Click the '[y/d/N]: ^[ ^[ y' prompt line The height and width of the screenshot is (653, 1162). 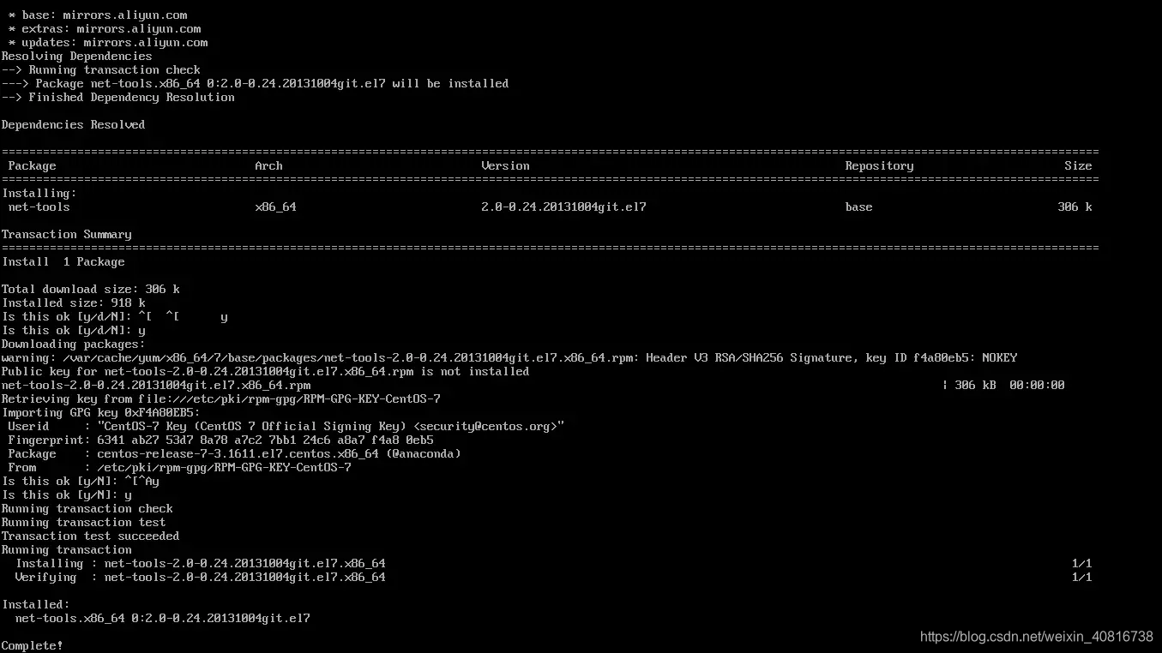[115, 317]
